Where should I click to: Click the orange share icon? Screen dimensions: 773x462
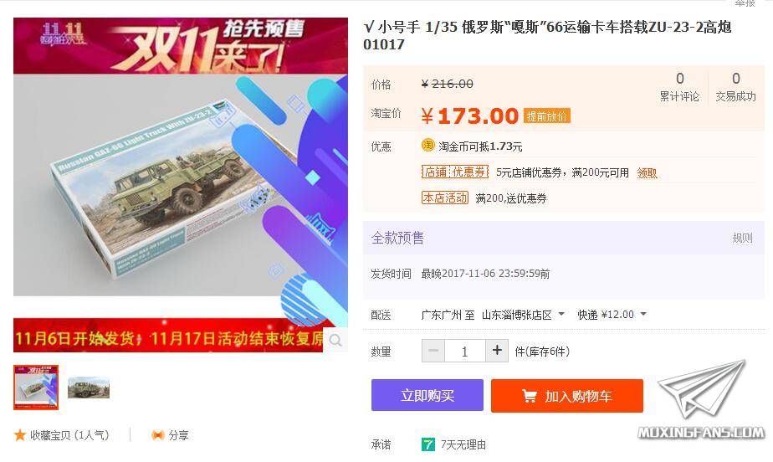coord(158,435)
